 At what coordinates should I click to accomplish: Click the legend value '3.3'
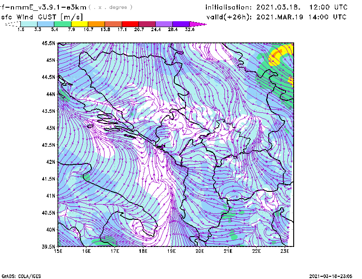pyautogui.click(x=38, y=29)
